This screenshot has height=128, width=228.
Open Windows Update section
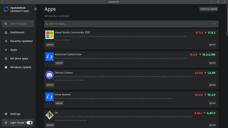click(x=21, y=67)
